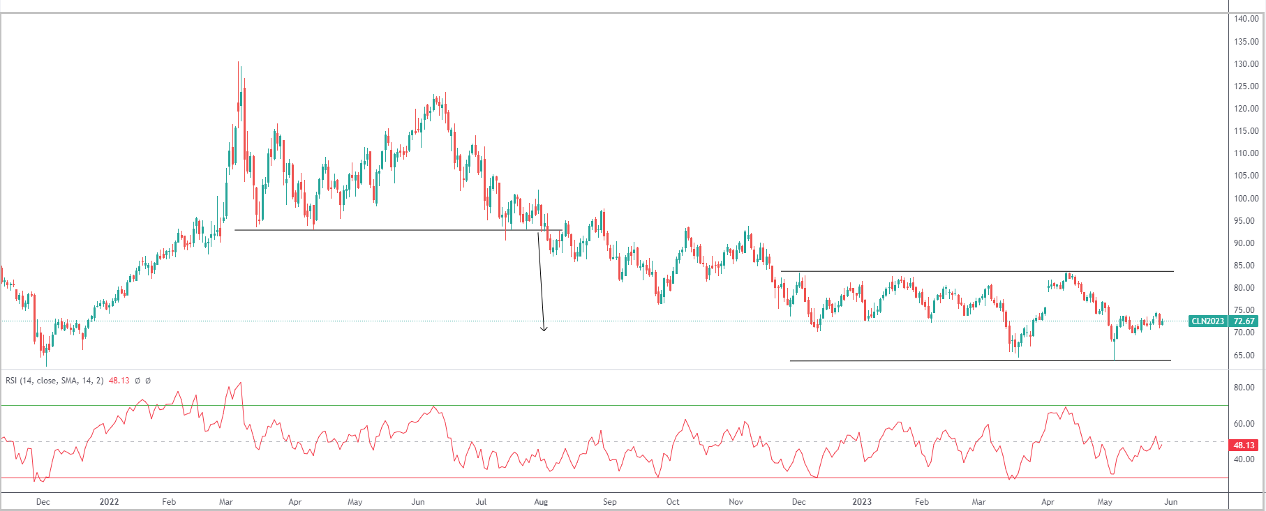
Task: Select the upper range line near 84
Action: (977, 271)
